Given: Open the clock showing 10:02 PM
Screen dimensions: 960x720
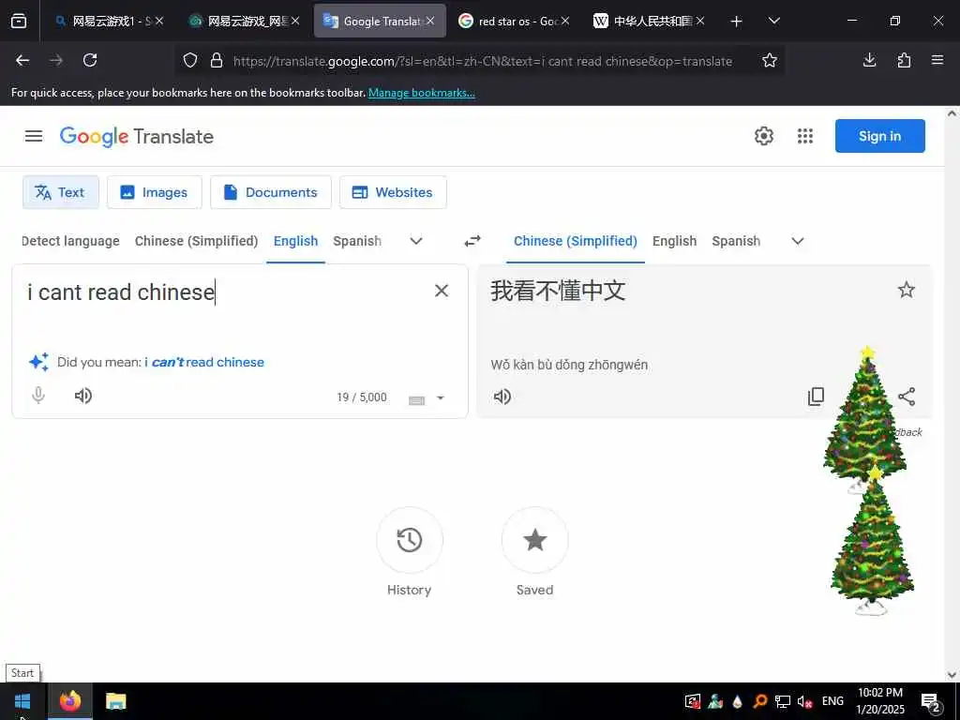Looking at the screenshot, I should click(879, 701).
